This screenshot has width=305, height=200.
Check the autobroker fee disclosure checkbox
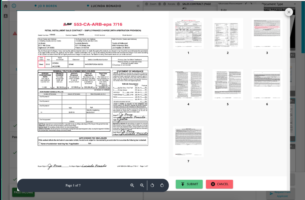[x=39, y=143]
